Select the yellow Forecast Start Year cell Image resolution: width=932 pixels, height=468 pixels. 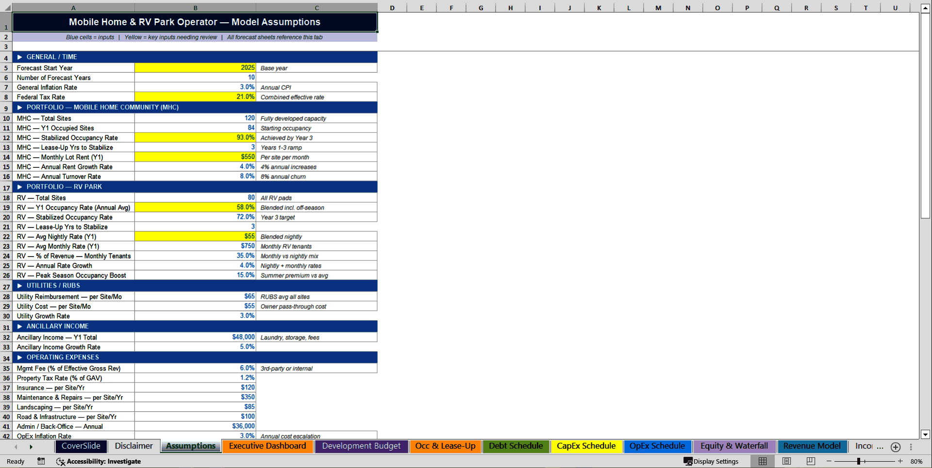coord(196,68)
